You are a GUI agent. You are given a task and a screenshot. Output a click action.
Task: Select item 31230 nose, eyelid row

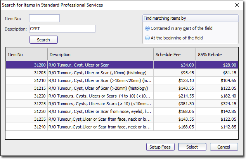(x=100, y=111)
